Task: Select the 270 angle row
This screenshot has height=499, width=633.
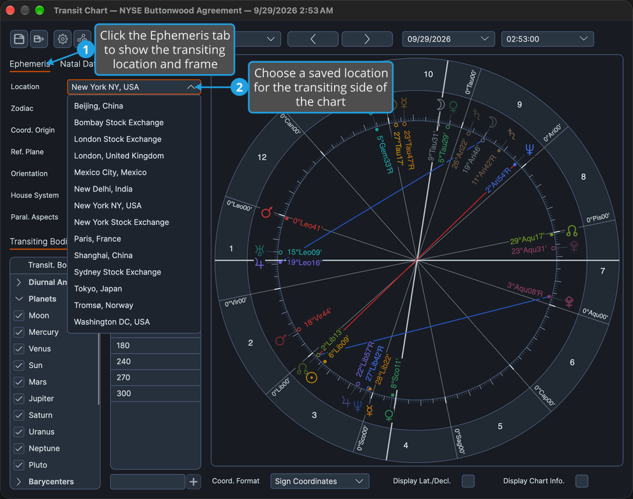Action: [x=156, y=378]
